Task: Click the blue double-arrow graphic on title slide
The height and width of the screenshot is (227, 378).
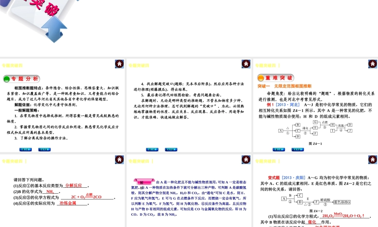Action: (x=54, y=30)
